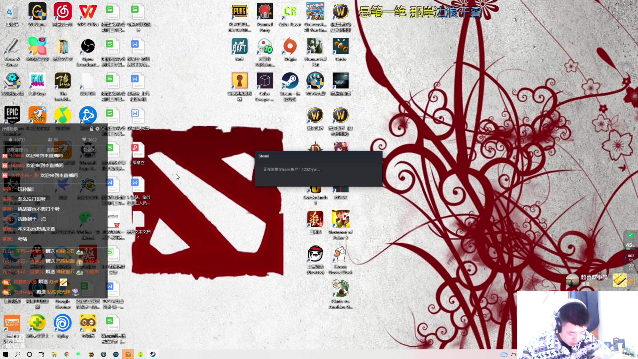The height and width of the screenshot is (359, 638).
Task: Open the Draw & Guess game icon
Action: click(x=12, y=52)
